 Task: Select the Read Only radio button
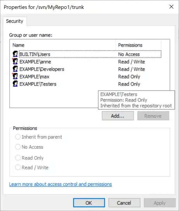click(18, 158)
